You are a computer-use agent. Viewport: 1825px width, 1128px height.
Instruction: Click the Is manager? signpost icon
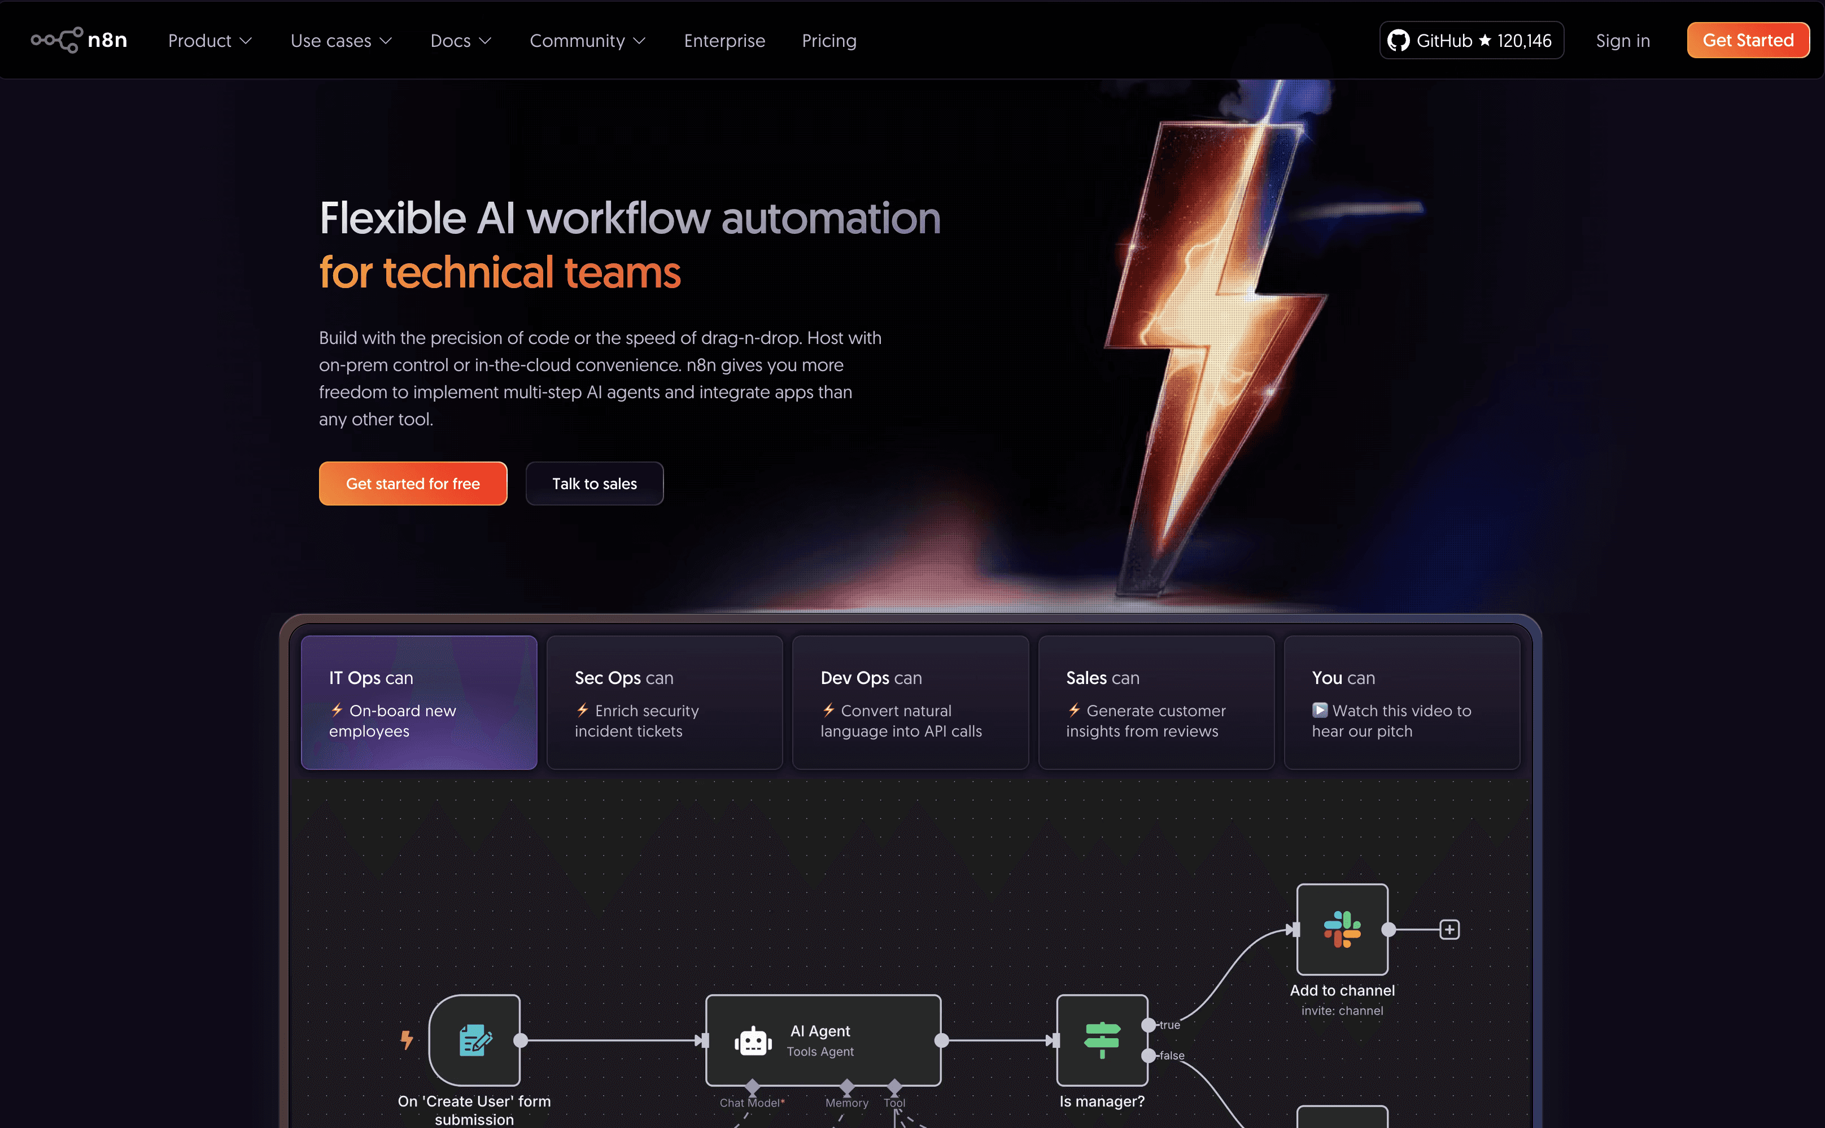(x=1102, y=1040)
